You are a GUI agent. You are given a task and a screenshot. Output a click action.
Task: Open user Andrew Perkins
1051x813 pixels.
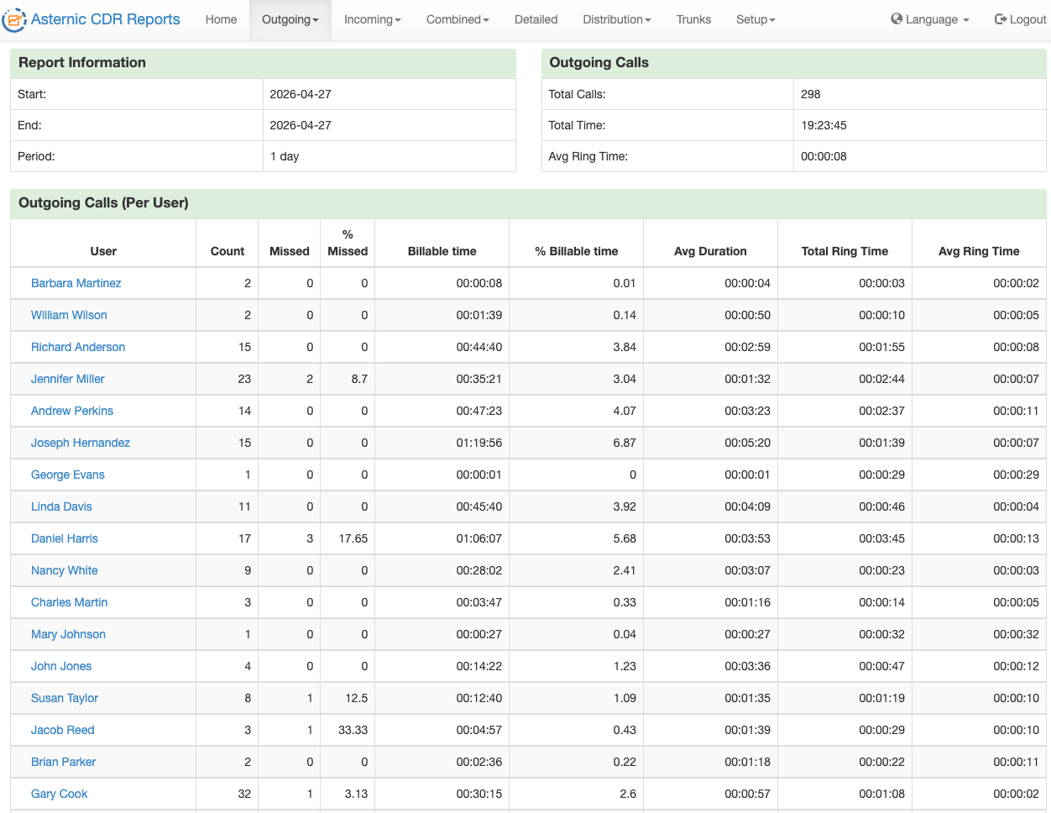click(72, 411)
